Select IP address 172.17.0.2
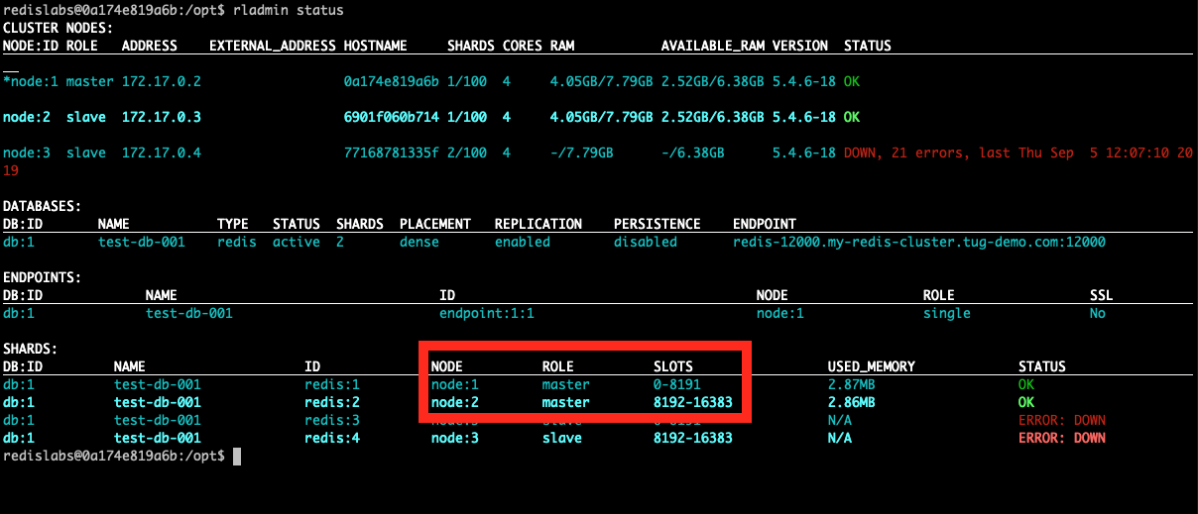This screenshot has height=514, width=1198. [162, 81]
